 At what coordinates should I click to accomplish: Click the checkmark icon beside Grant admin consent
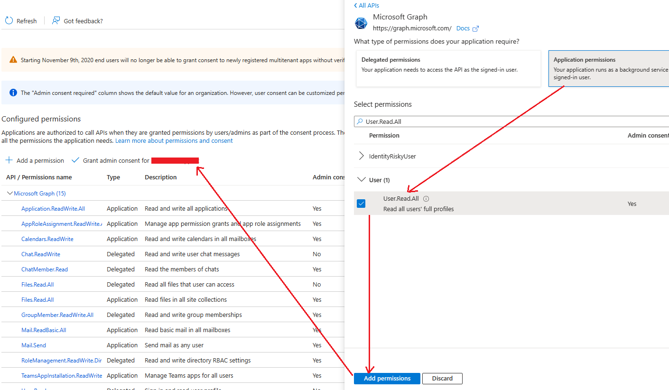[75, 160]
